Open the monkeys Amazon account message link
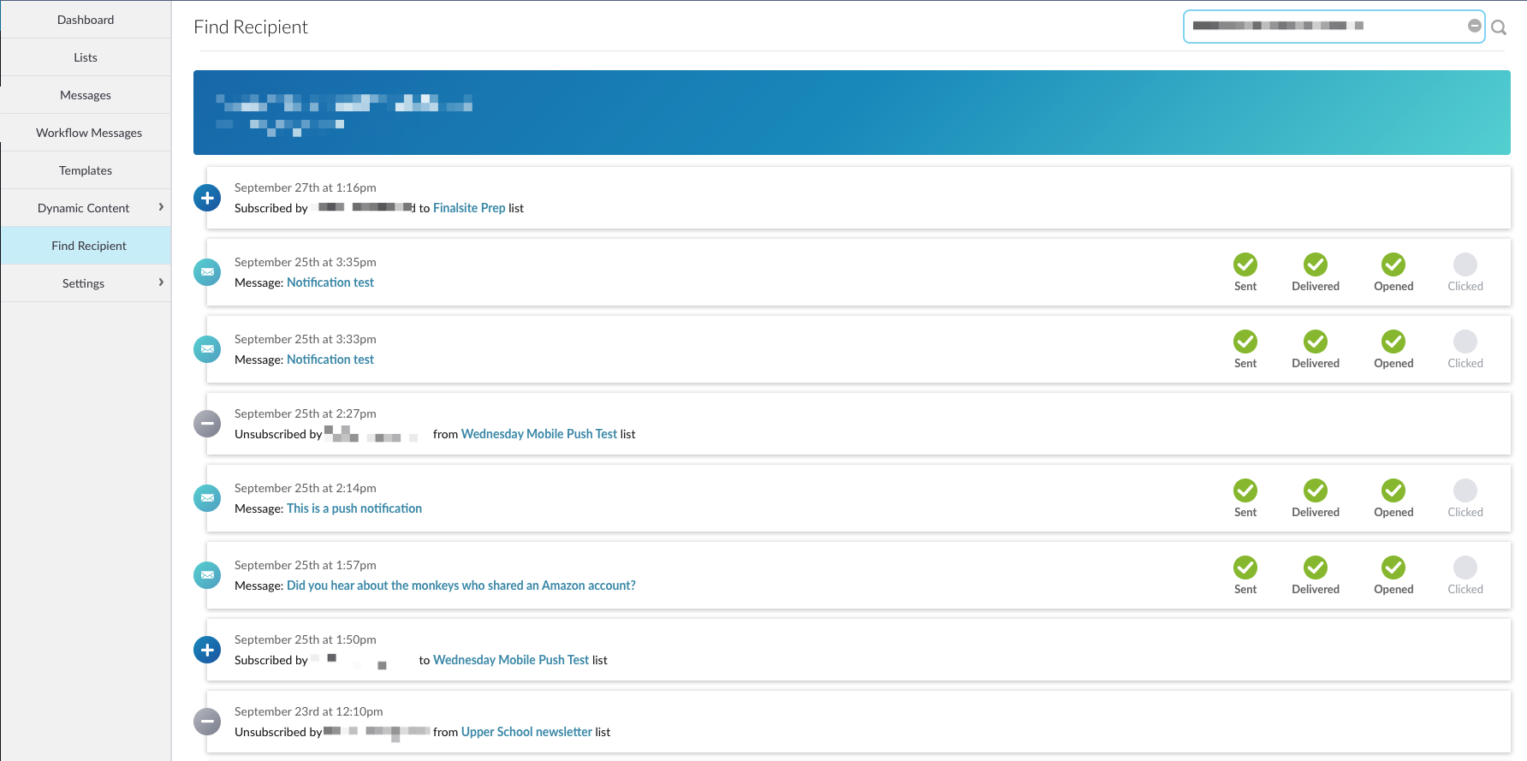 461,586
